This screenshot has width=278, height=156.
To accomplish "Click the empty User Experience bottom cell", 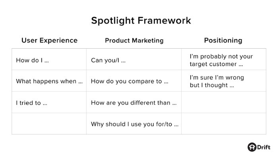I will click(x=49, y=124).
